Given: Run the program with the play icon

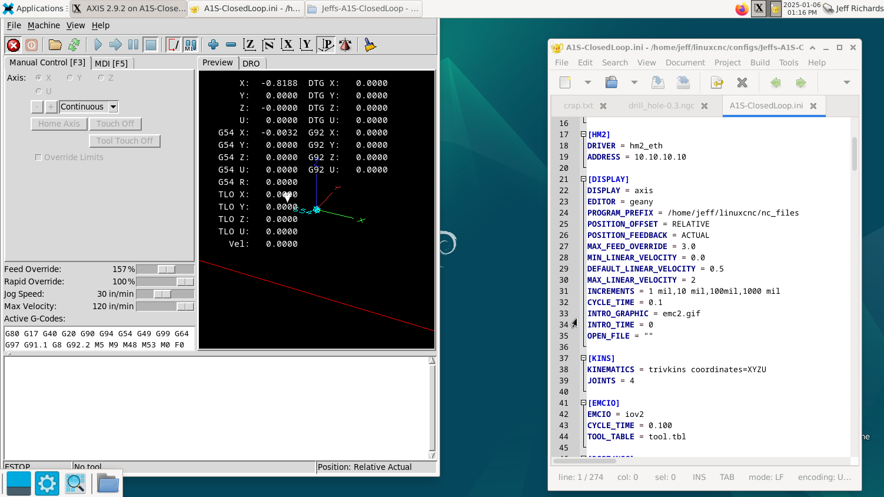Looking at the screenshot, I should [x=98, y=45].
